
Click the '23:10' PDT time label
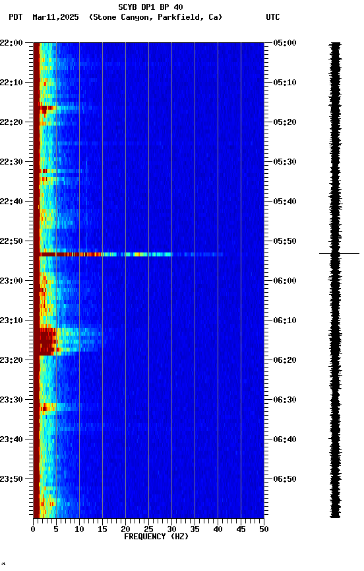point(11,321)
